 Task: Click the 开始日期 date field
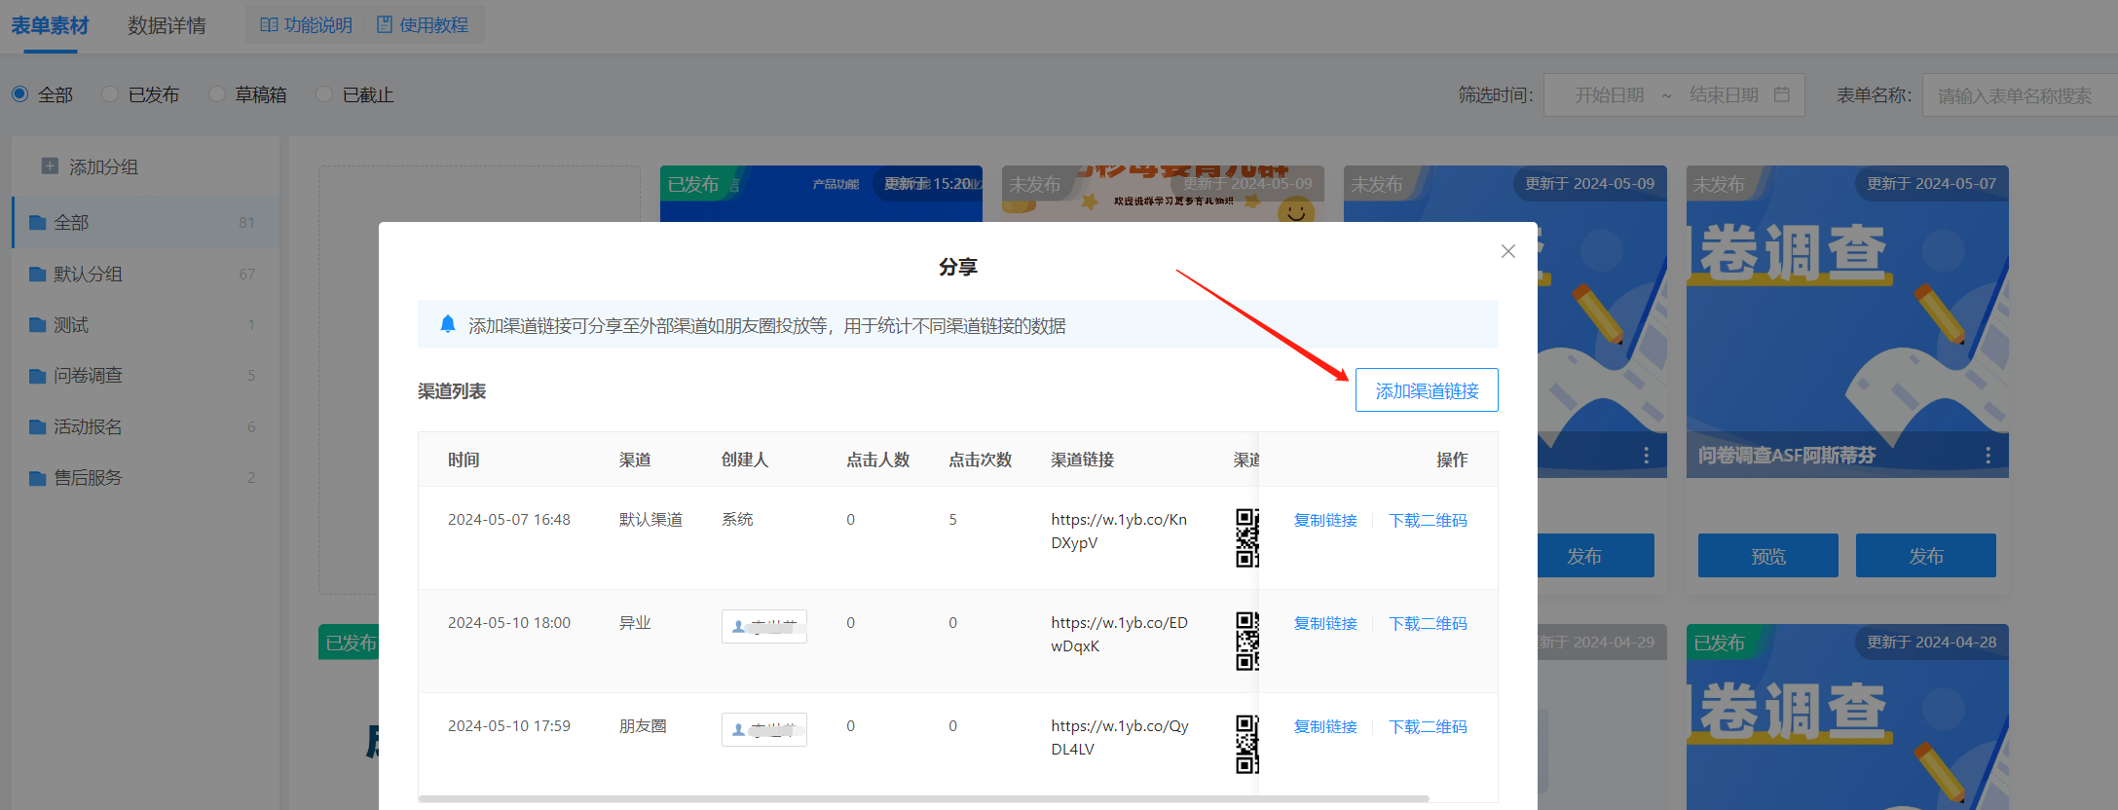1609,95
